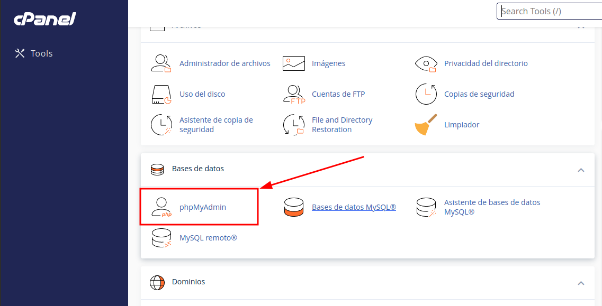
Task: Click the Tools wrench icon in sidebar
Action: pos(20,53)
